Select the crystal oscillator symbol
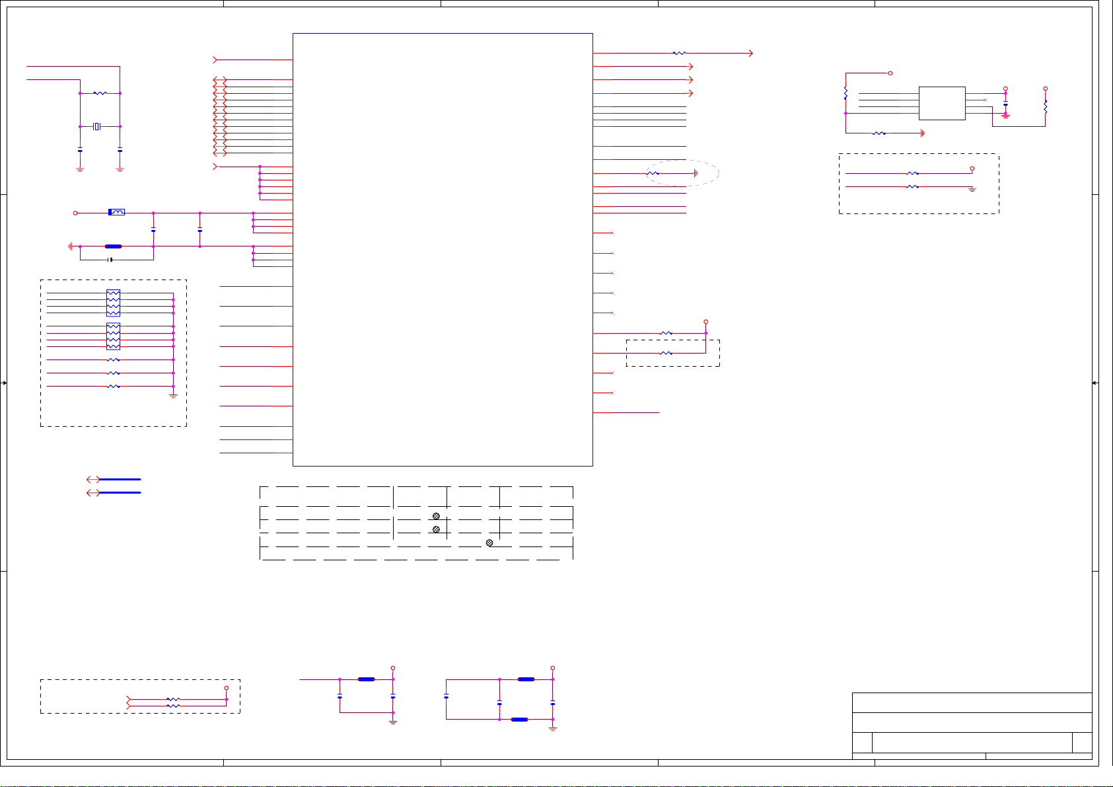 point(96,126)
